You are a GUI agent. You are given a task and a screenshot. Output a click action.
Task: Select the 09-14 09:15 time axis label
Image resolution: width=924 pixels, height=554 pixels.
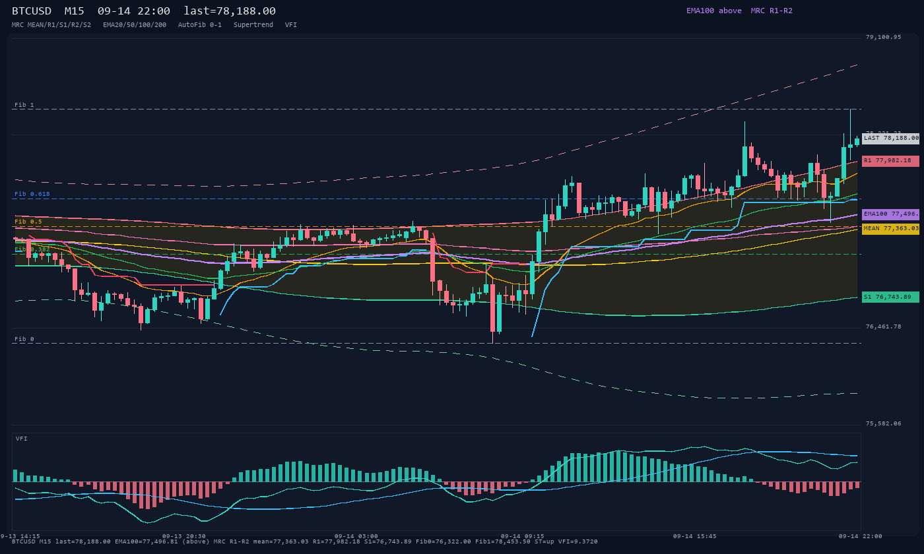(x=523, y=537)
